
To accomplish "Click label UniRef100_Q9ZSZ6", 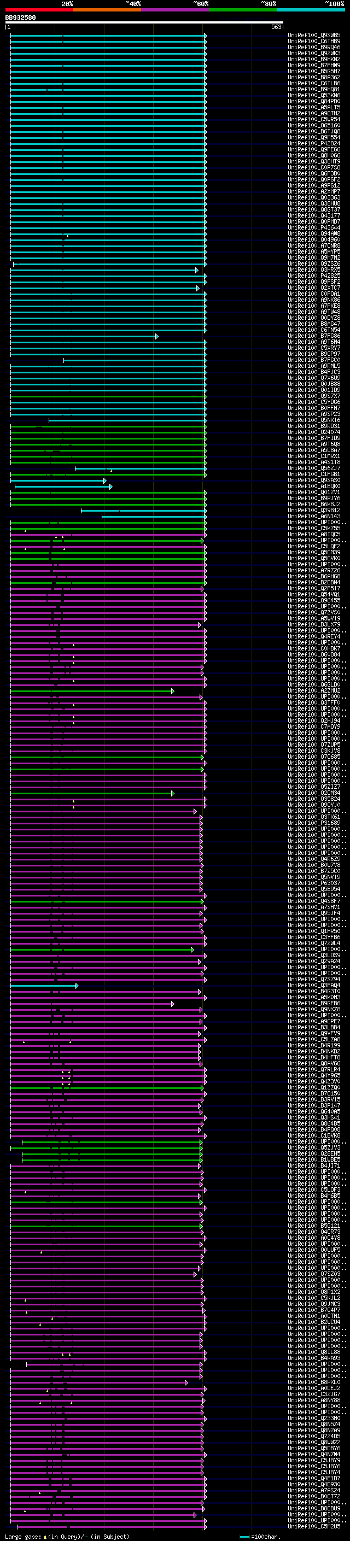I will [x=314, y=264].
